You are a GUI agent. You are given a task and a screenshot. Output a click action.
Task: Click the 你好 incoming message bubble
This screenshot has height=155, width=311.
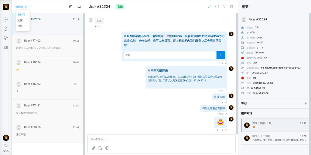coord(99,21)
